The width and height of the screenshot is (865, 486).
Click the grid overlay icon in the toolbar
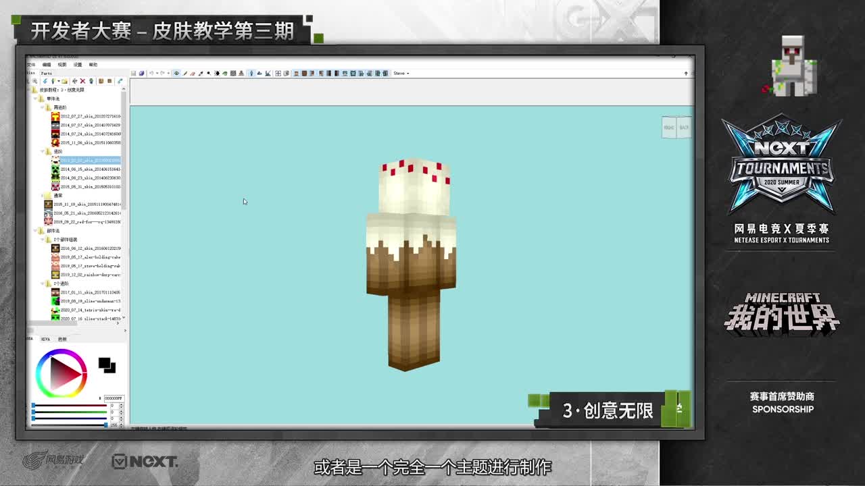[278, 73]
